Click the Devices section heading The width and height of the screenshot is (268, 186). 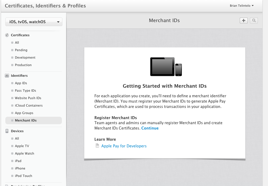coord(17,131)
